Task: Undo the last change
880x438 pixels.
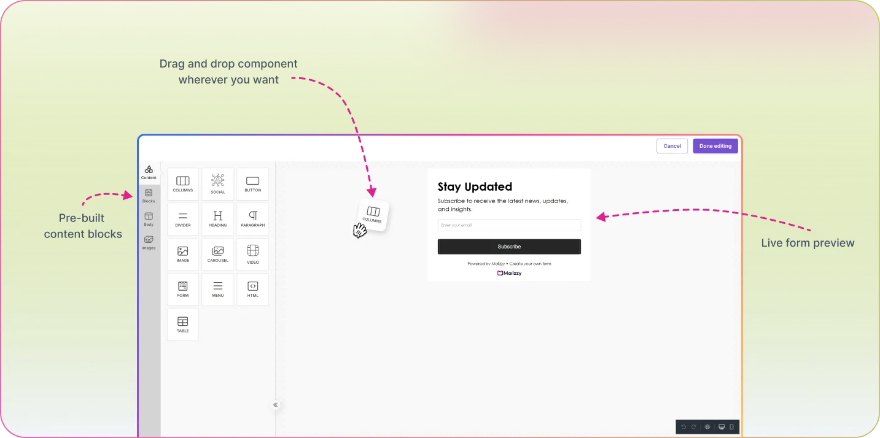Action: coord(683,427)
